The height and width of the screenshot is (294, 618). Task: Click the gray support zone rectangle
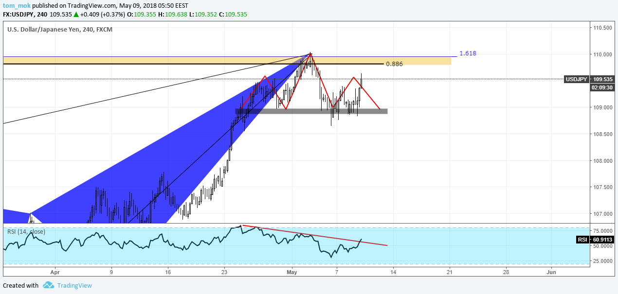tap(311, 111)
